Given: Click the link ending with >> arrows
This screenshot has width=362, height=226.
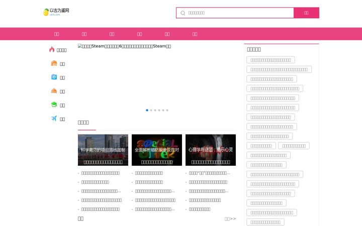Looking at the screenshot, I should tap(230, 218).
